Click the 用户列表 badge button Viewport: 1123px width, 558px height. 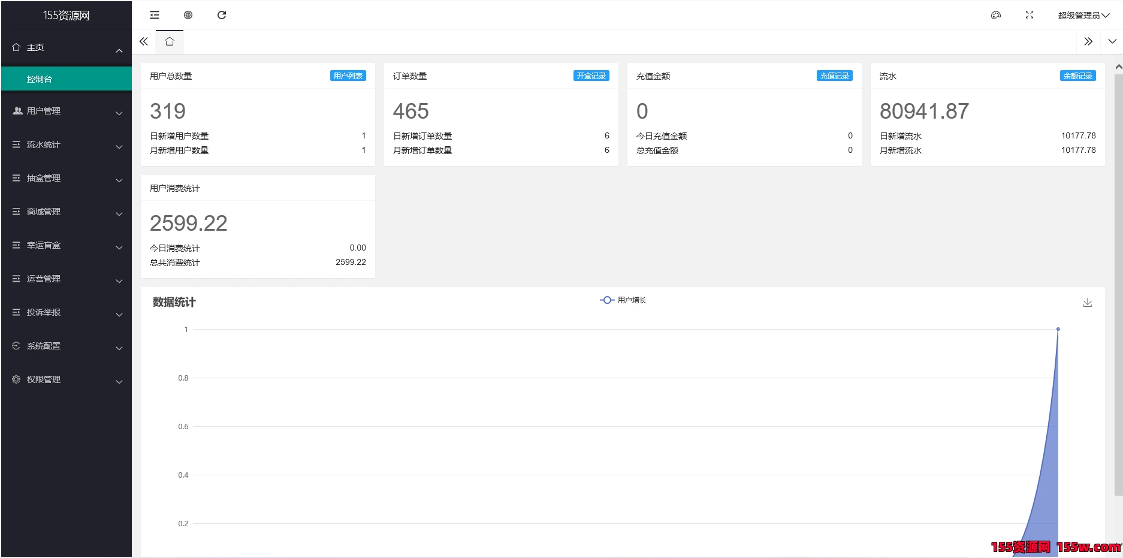click(348, 76)
